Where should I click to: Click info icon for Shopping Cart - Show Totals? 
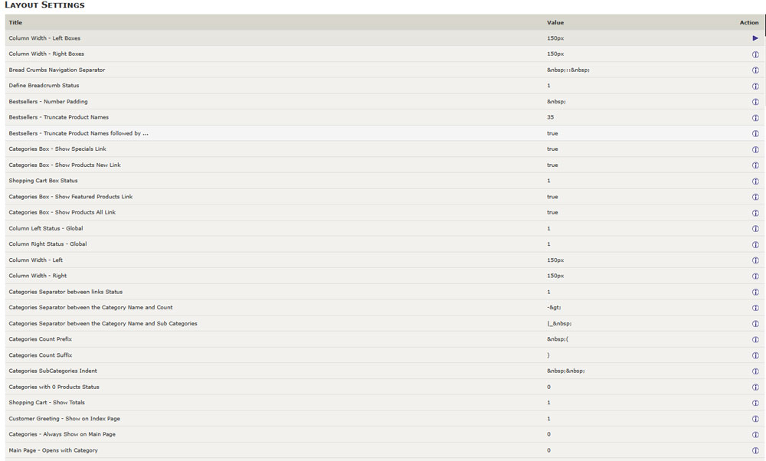pyautogui.click(x=755, y=403)
